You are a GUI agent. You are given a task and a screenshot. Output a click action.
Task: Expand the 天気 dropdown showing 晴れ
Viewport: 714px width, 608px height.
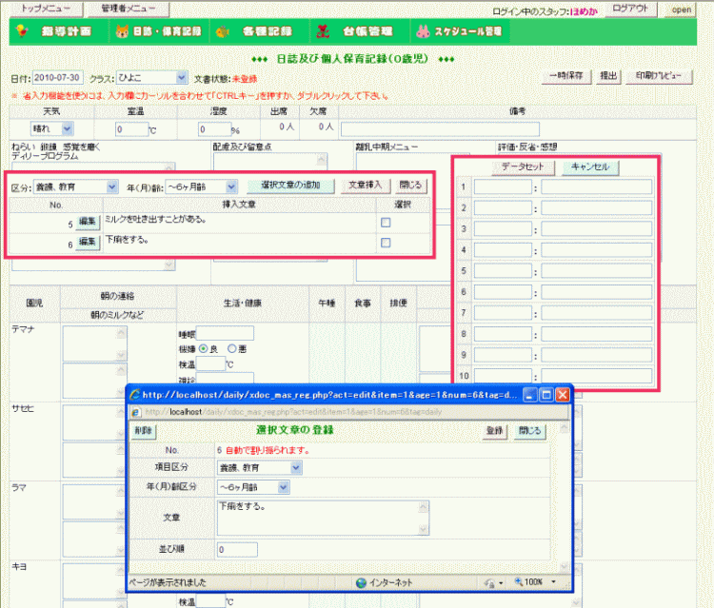point(68,128)
